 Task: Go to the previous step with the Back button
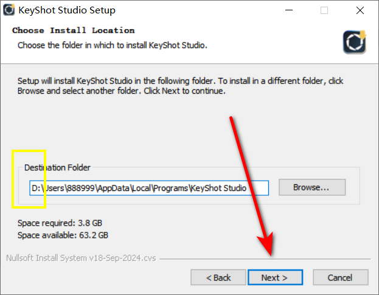[x=218, y=277]
